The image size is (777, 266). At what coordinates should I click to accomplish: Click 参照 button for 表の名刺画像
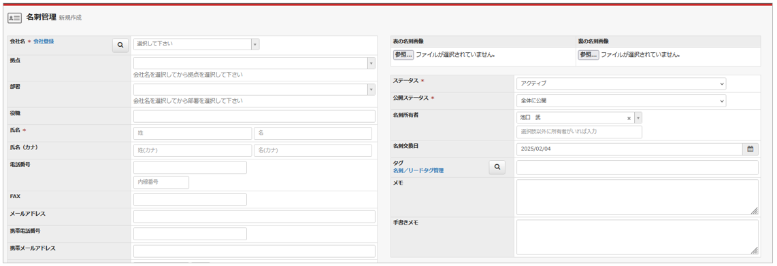point(403,55)
